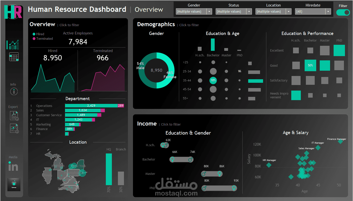Screen dimensions: 353x201
Task: Click the Info icon in the sidebar
Action: (13, 91)
